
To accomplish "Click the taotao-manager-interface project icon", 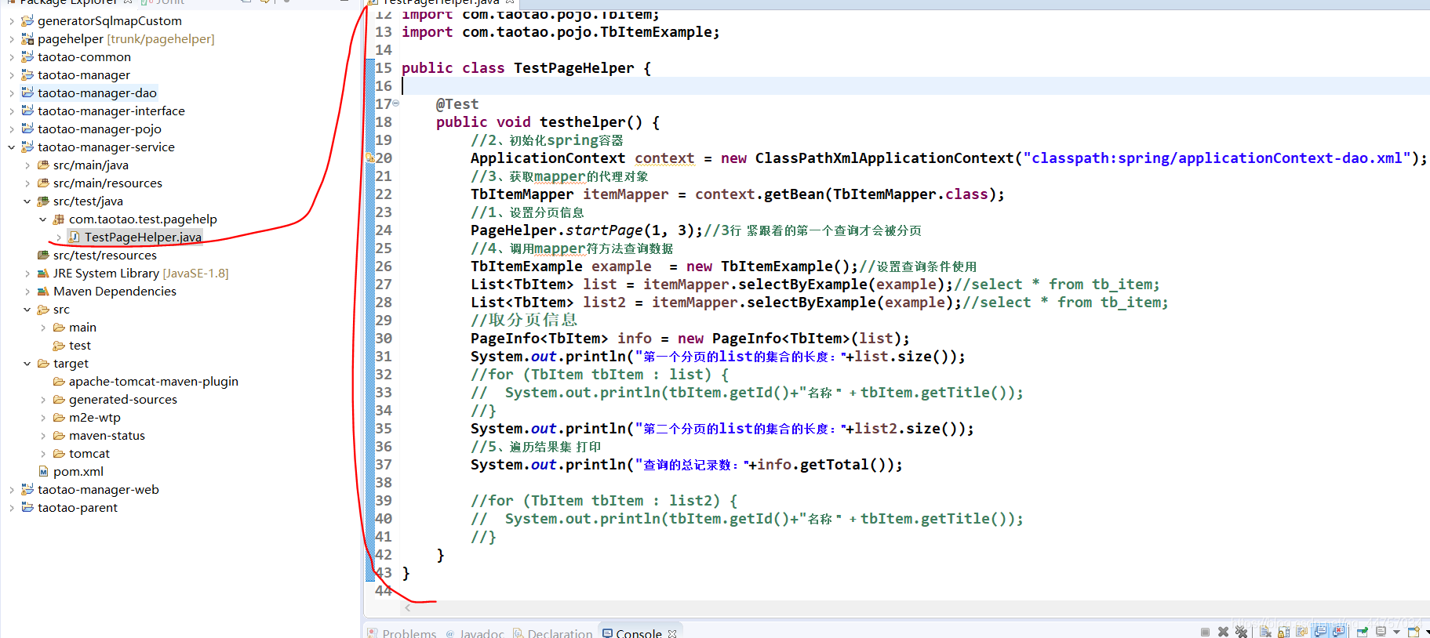I will click(x=27, y=111).
